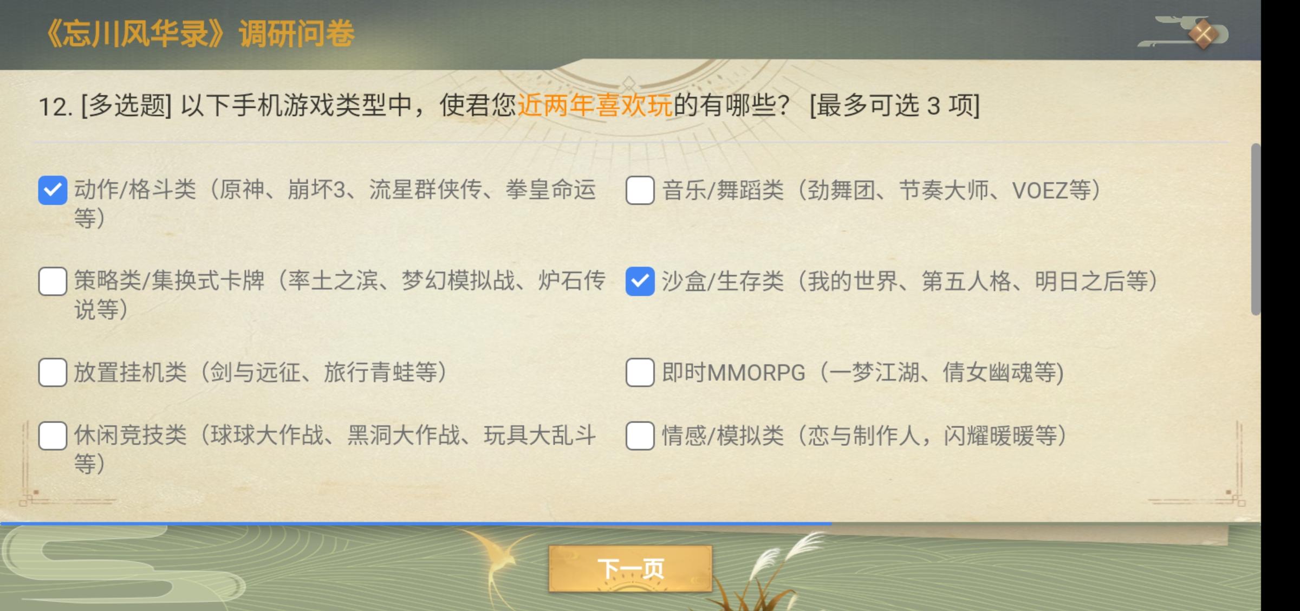Close the survey with the diamond X icon
1300x611 pixels.
click(x=1202, y=34)
